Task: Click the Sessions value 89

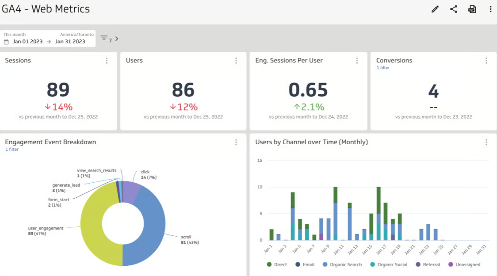Action: (58, 90)
